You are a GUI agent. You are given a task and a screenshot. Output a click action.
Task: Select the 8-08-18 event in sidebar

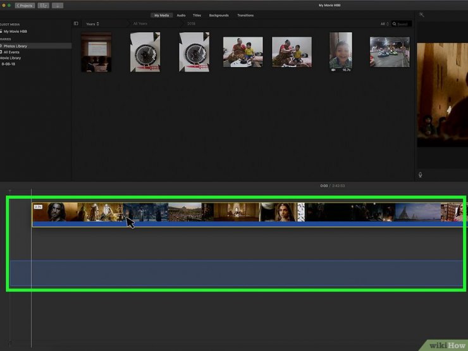(x=8, y=64)
